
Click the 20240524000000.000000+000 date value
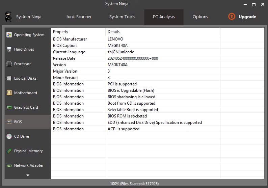point(133,58)
